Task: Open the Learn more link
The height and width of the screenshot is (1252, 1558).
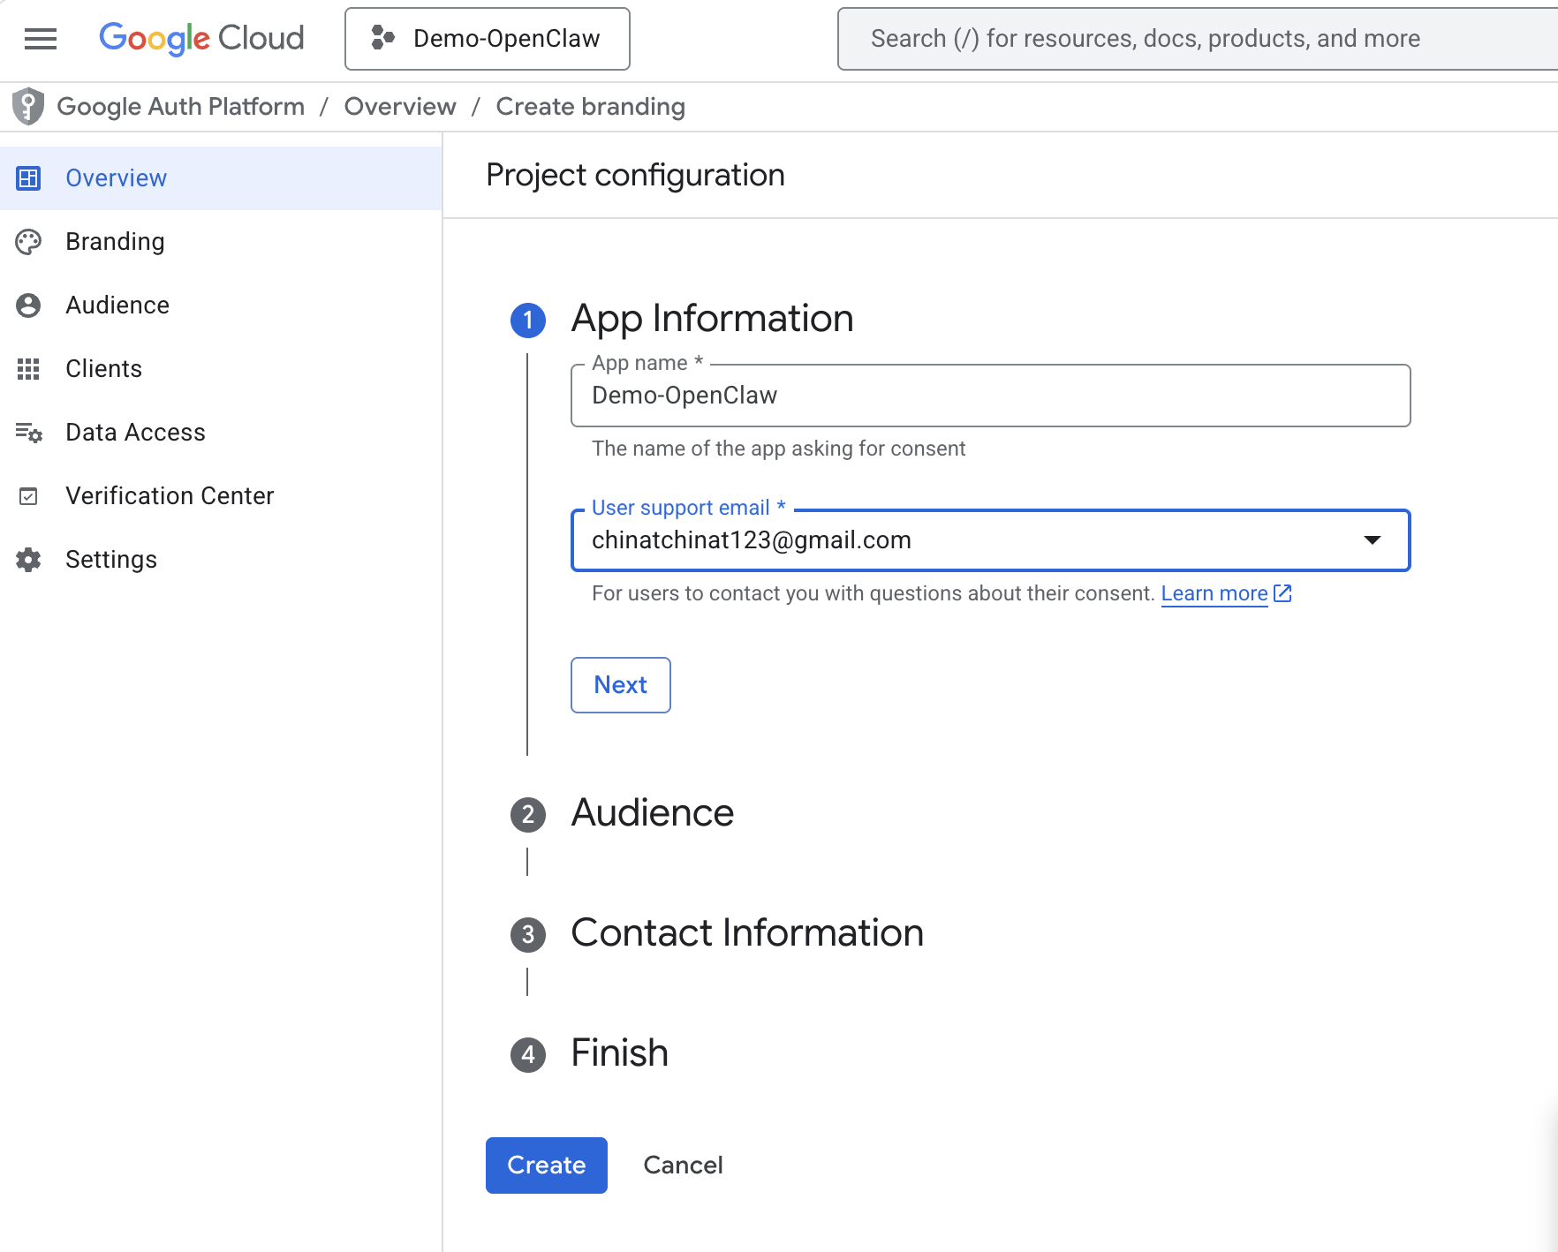Action: pyautogui.click(x=1214, y=592)
